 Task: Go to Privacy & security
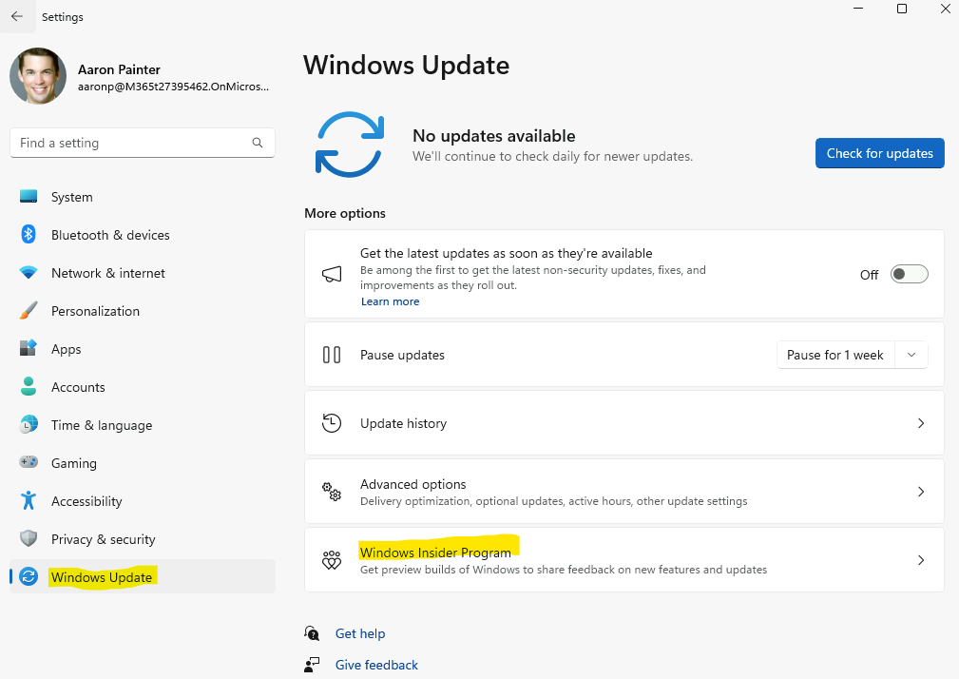(x=143, y=539)
